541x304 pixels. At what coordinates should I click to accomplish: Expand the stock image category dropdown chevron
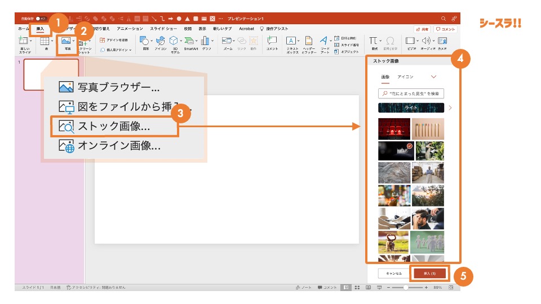click(x=433, y=77)
